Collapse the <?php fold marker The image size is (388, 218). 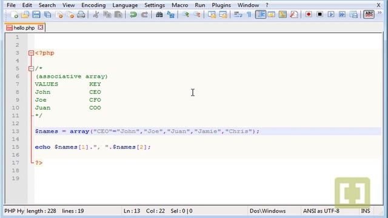(x=31, y=53)
